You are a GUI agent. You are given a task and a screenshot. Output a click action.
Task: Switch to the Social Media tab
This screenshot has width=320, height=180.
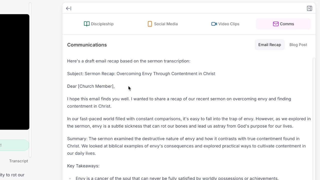[162, 24]
